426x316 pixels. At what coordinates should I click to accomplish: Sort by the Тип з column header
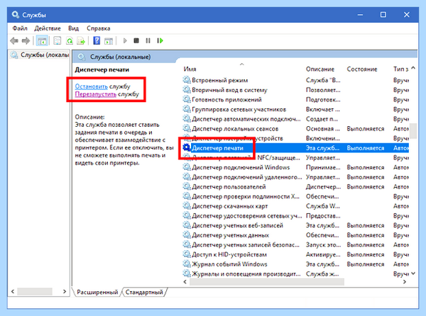click(400, 69)
